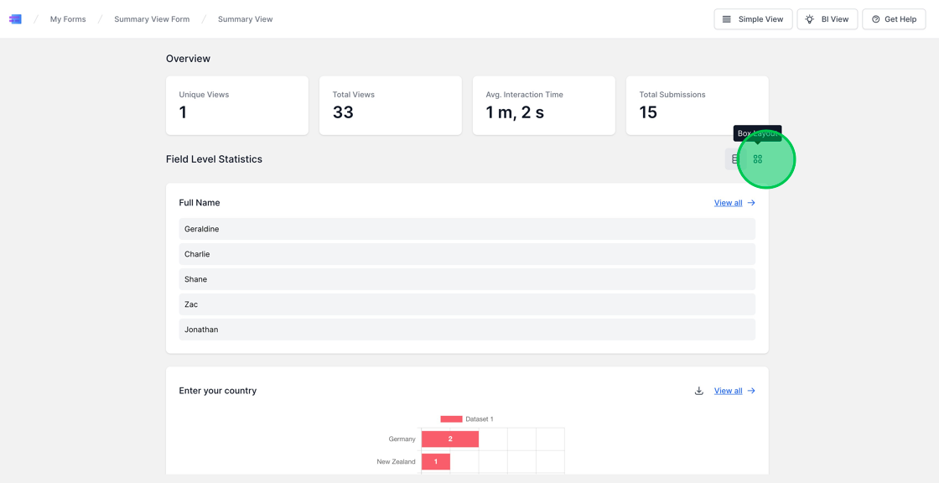The image size is (939, 483).
Task: Click the Germany bar in the chart
Action: tap(449, 439)
